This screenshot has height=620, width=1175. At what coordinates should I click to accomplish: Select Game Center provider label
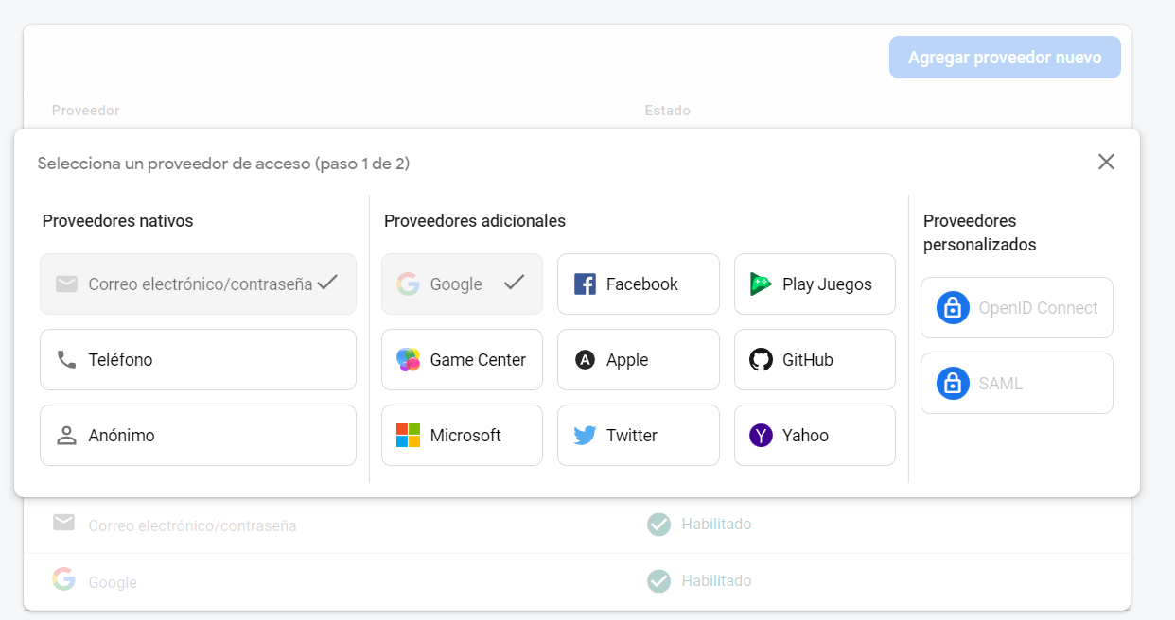tap(478, 360)
